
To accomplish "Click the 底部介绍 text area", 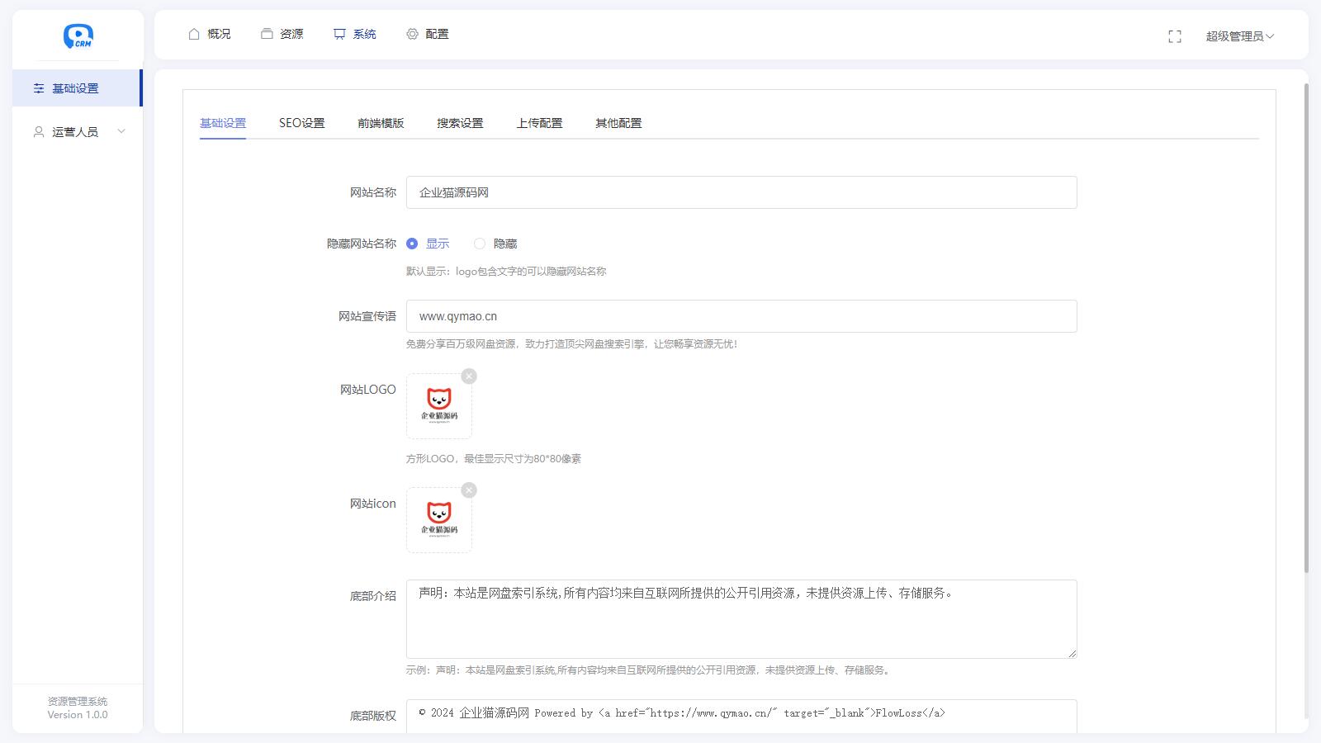I will click(741, 619).
